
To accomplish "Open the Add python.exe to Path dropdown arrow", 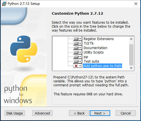I will [x=80, y=66].
